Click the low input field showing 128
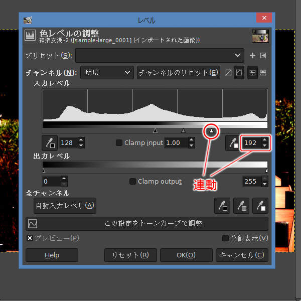Screen dimensions: 301x301 point(69,143)
